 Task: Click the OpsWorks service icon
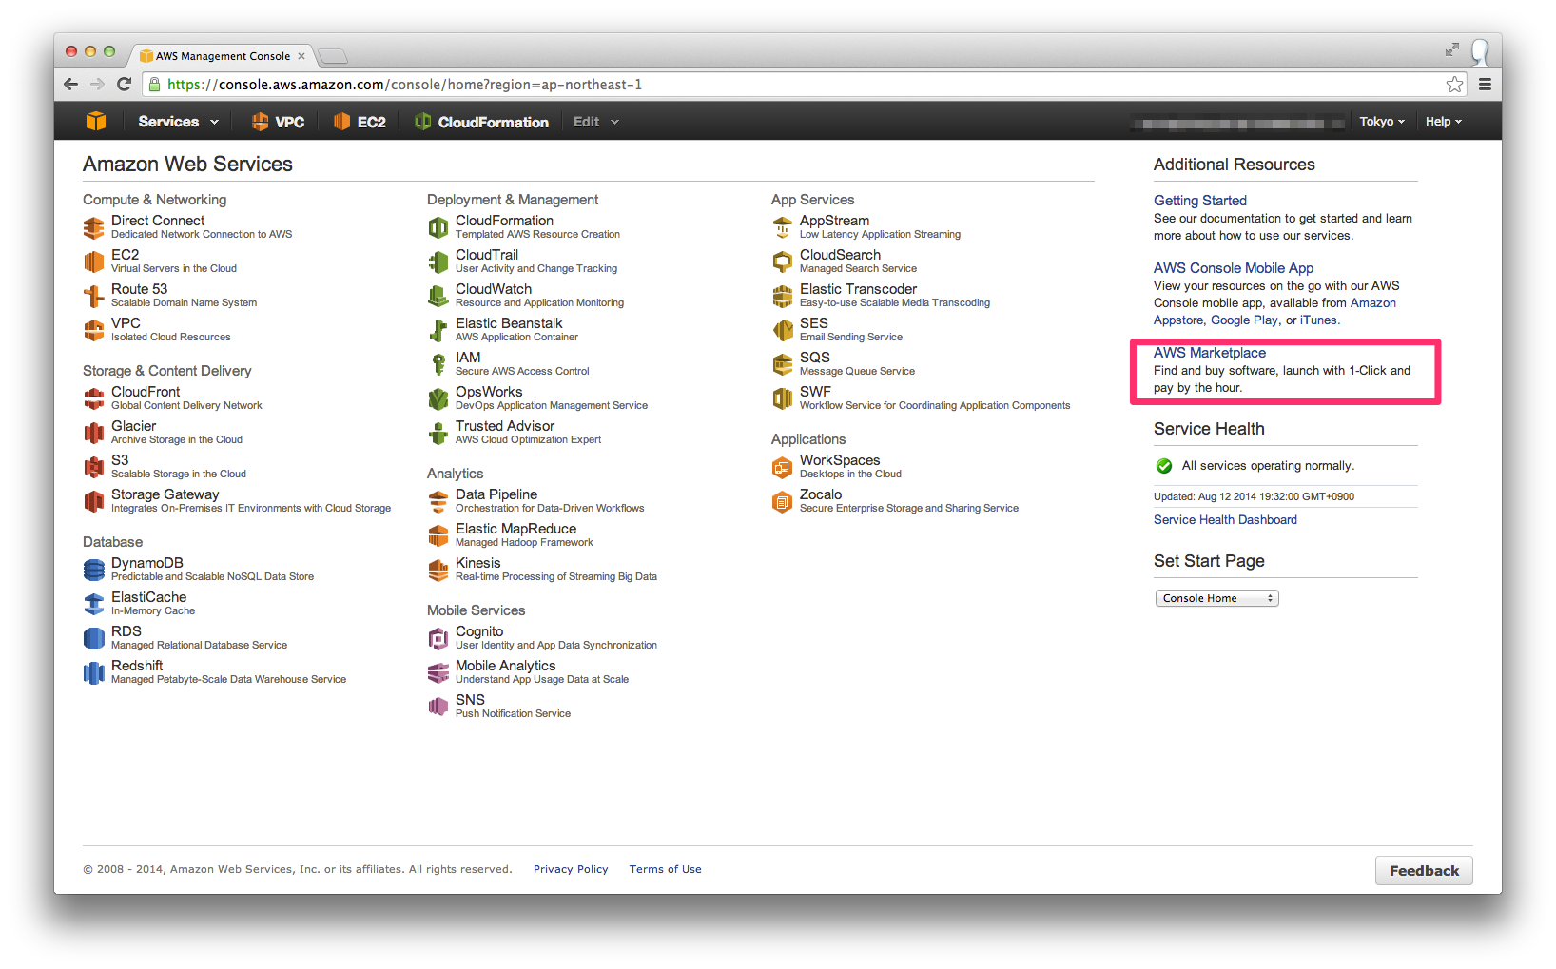coord(438,399)
